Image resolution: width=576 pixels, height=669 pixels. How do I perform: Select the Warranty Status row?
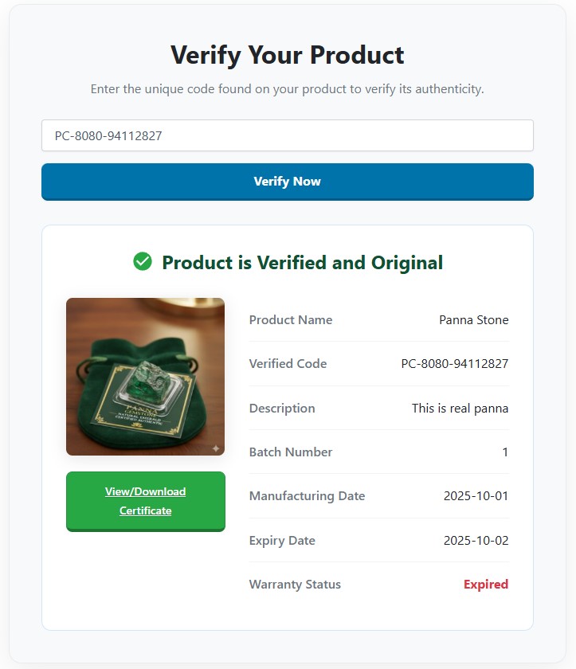[295, 584]
